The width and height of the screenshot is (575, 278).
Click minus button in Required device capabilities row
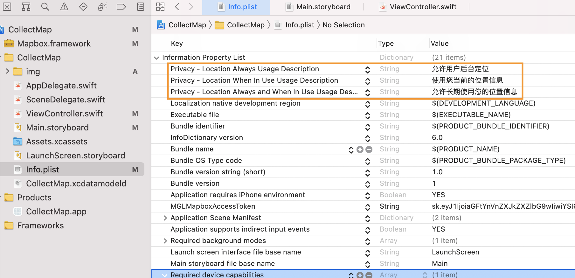point(369,275)
